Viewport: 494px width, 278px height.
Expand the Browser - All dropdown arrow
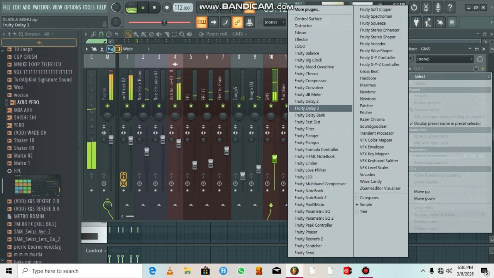52,34
